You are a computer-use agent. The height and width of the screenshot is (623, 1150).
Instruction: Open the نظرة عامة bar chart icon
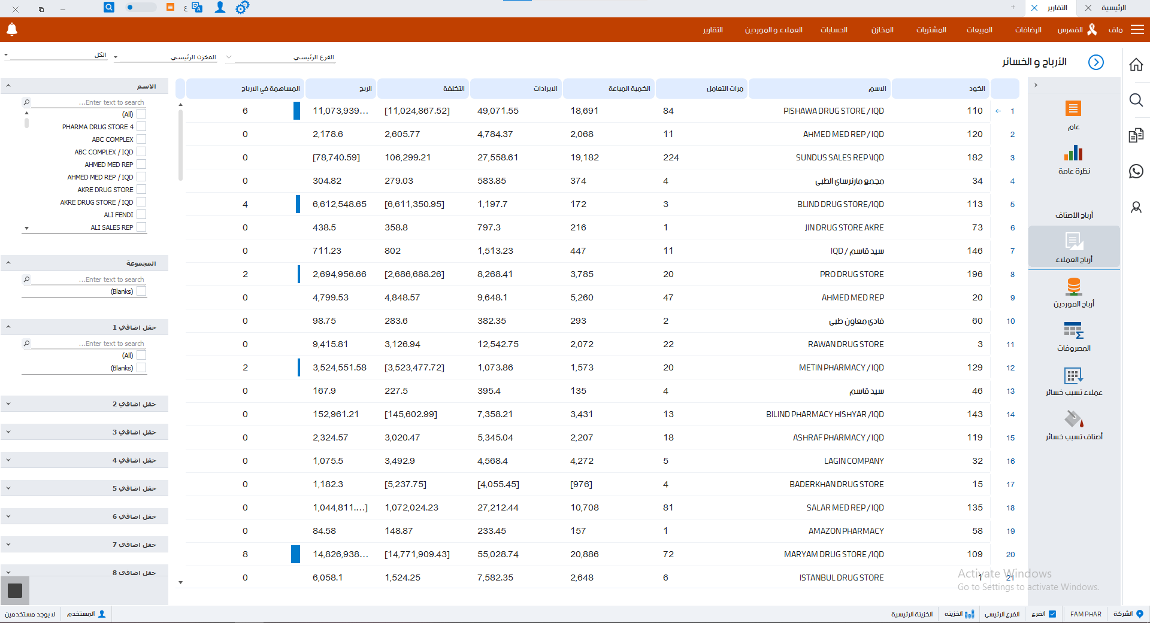click(x=1073, y=153)
